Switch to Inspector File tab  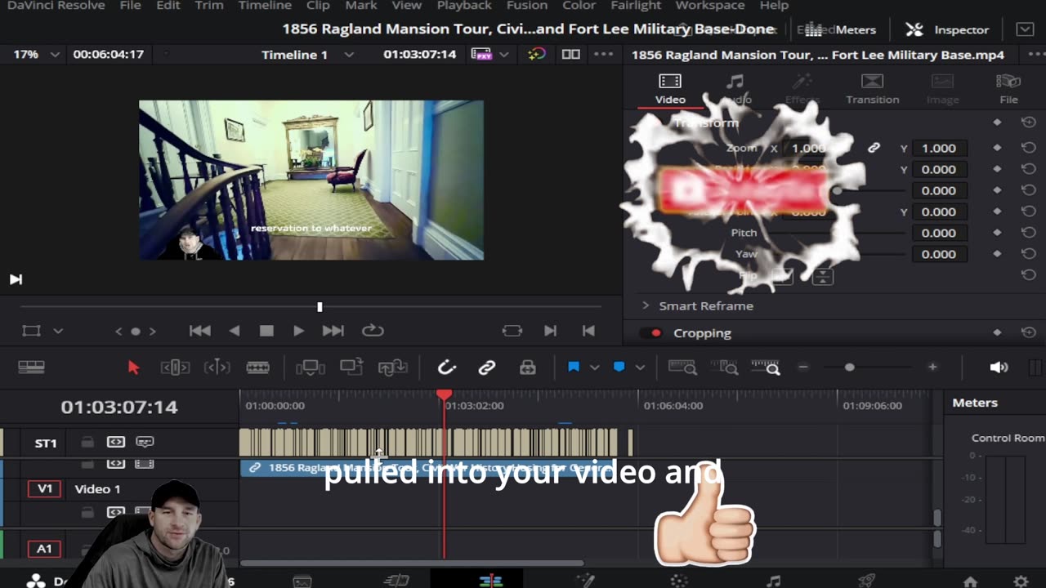click(1008, 89)
